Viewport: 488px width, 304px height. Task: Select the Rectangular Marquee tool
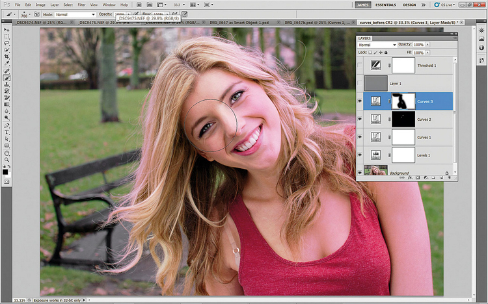coord(7,36)
